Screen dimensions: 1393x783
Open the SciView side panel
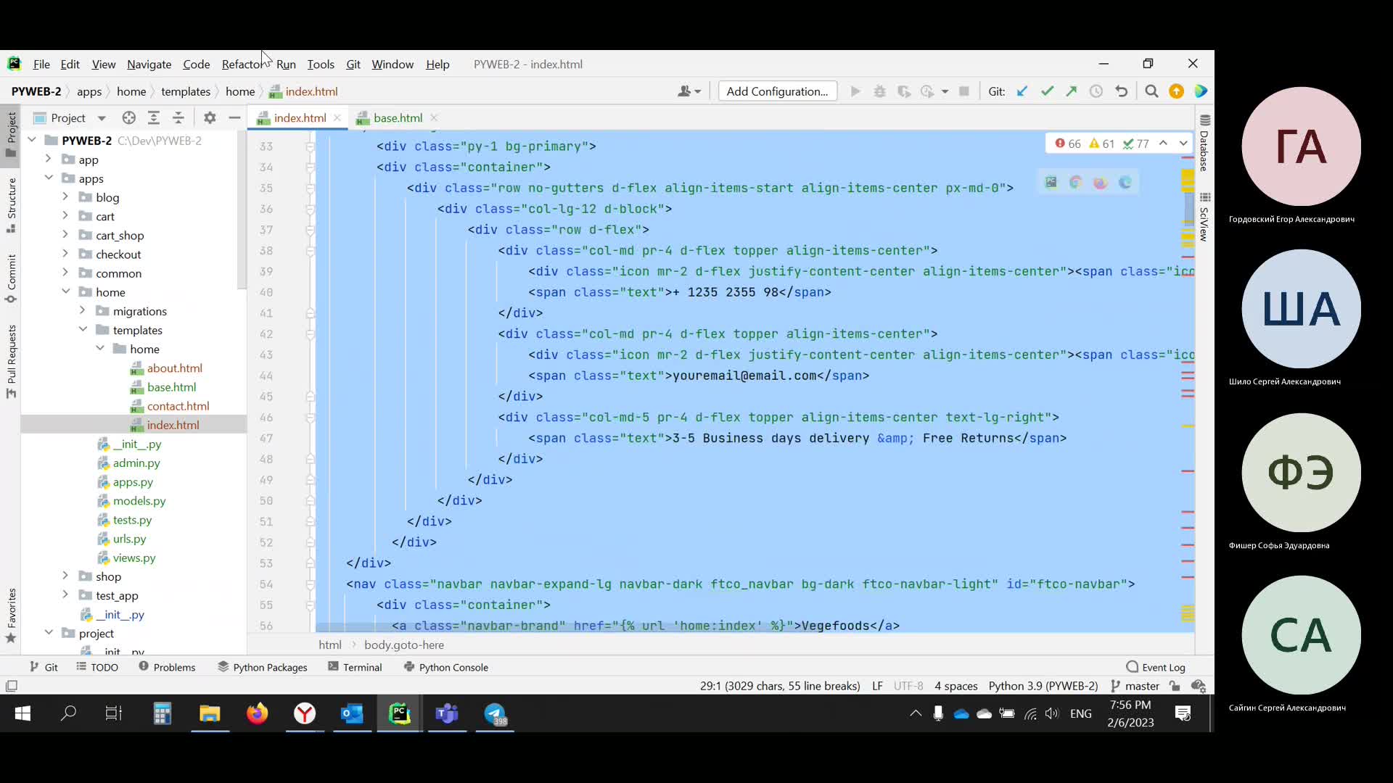tap(1204, 217)
